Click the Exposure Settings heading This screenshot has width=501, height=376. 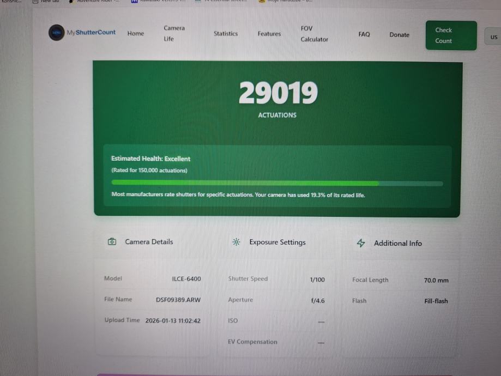(277, 242)
